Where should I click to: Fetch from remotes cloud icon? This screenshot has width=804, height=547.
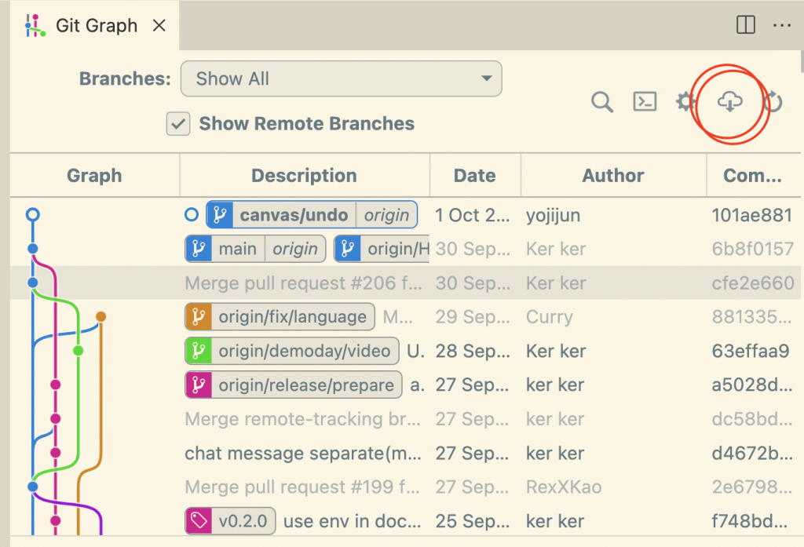729,101
